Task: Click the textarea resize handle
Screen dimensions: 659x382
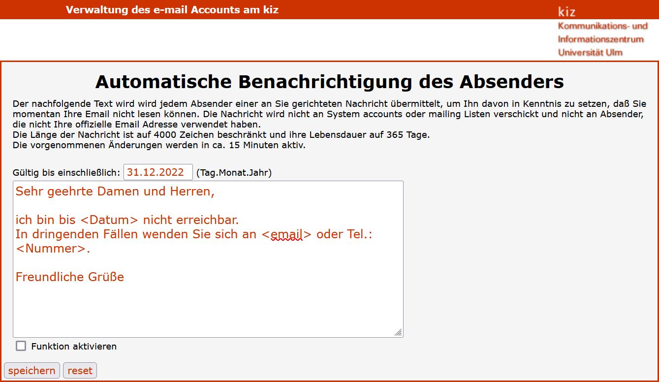Action: pyautogui.click(x=398, y=333)
